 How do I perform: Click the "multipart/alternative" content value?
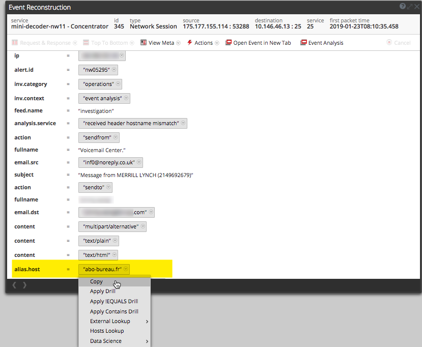[110, 226]
